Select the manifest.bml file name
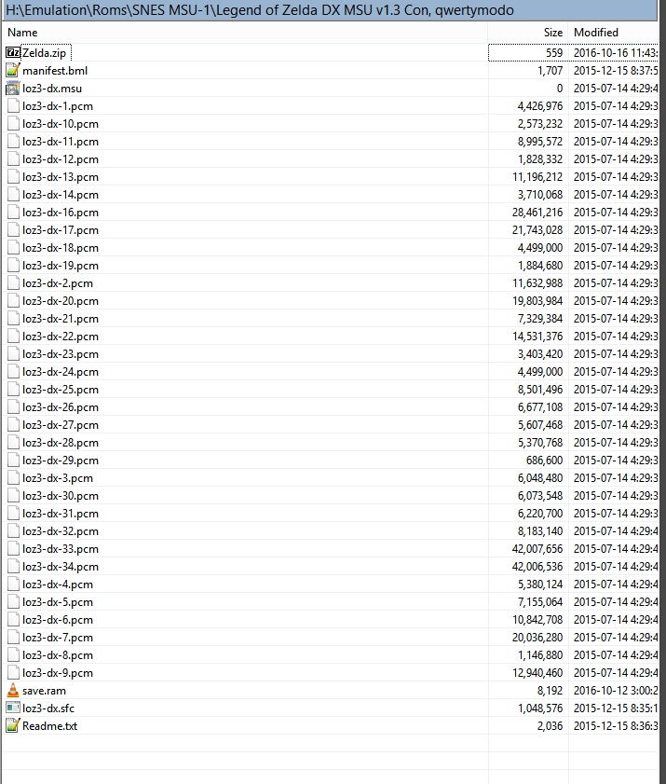The image size is (666, 784). click(55, 71)
